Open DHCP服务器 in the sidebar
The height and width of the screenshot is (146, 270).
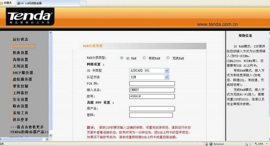click(x=23, y=73)
